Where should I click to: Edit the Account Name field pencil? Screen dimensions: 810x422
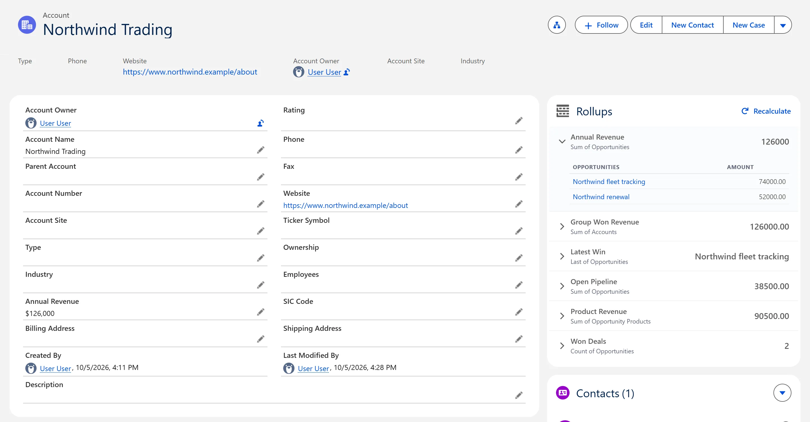260,150
